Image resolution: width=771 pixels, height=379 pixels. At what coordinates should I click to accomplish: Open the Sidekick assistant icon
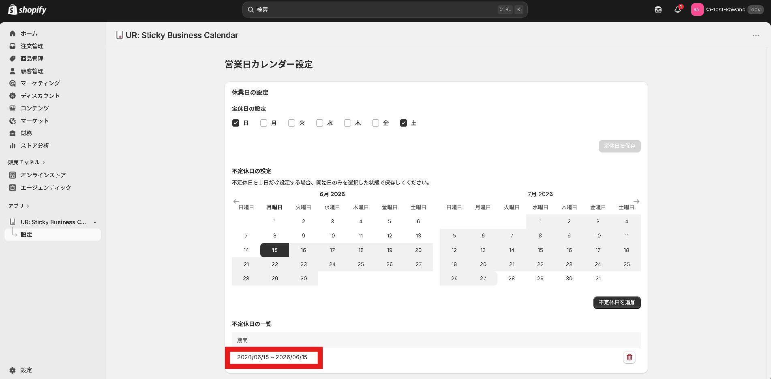[x=658, y=10]
